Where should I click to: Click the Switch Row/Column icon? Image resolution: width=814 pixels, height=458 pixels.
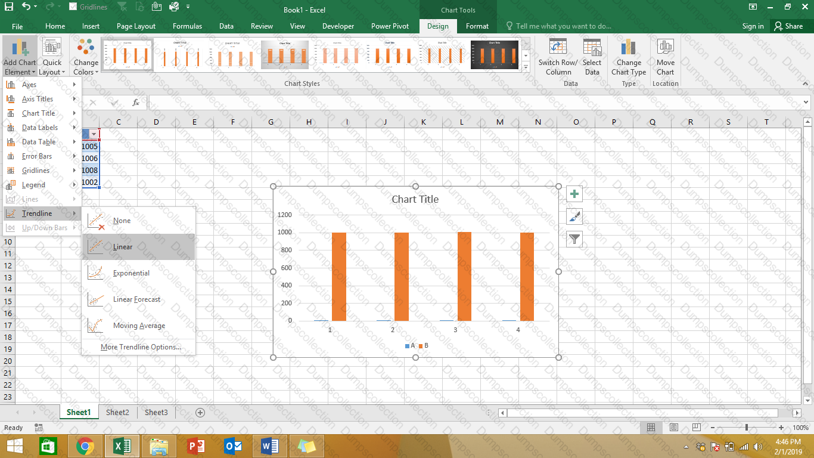pos(558,48)
